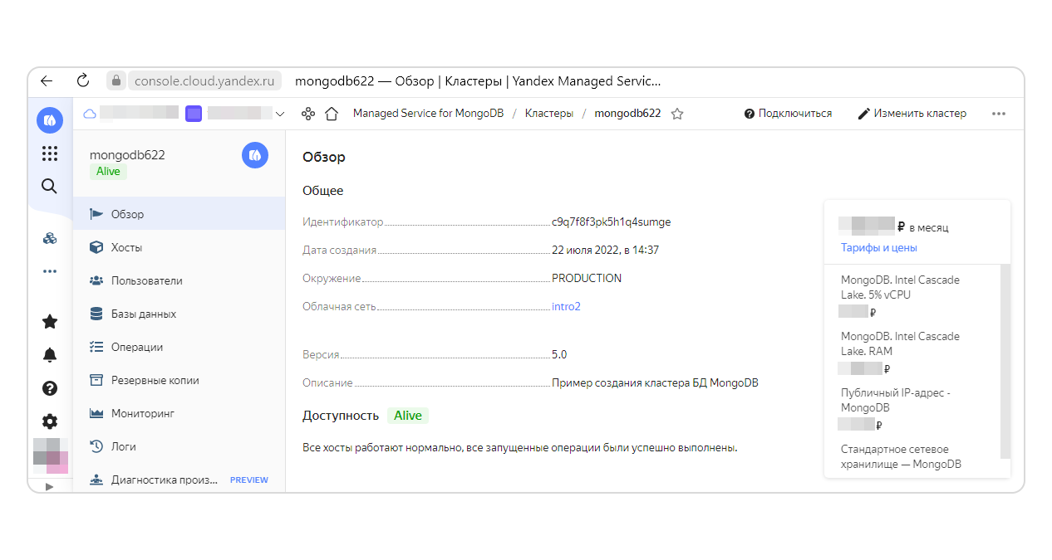Click the round MongoDB leaf badge near cluster name

tap(255, 155)
